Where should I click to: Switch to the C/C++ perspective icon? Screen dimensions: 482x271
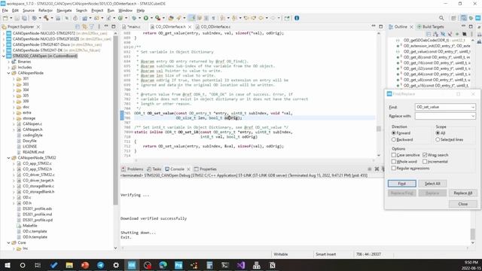pos(463,18)
